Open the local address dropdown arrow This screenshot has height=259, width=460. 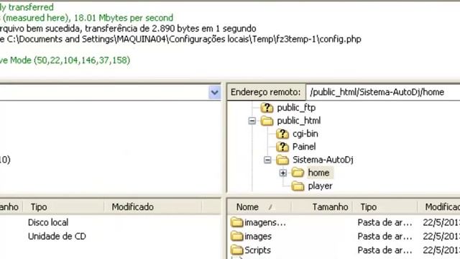(214, 93)
